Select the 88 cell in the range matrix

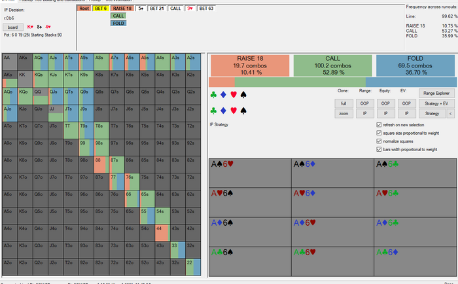coord(101,165)
